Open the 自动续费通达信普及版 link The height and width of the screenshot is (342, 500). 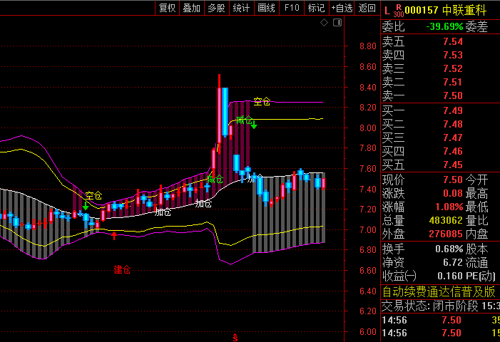pyautogui.click(x=439, y=291)
